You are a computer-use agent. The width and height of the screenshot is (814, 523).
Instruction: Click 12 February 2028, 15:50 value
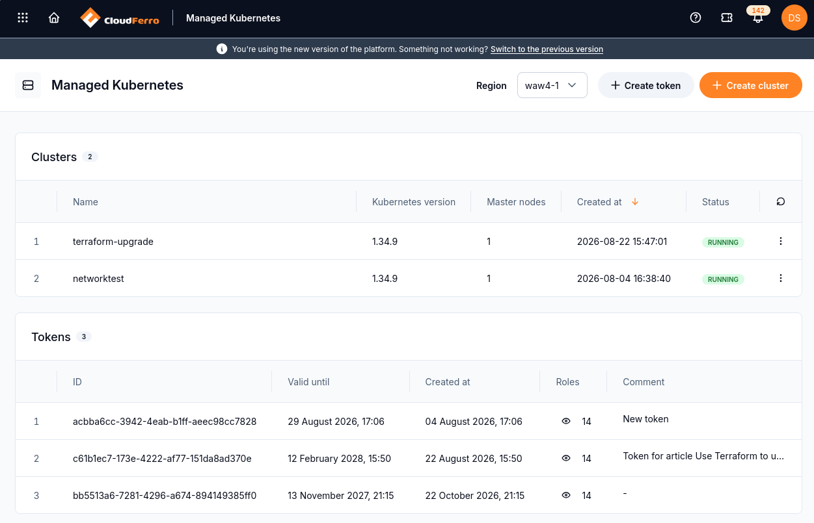click(x=339, y=459)
